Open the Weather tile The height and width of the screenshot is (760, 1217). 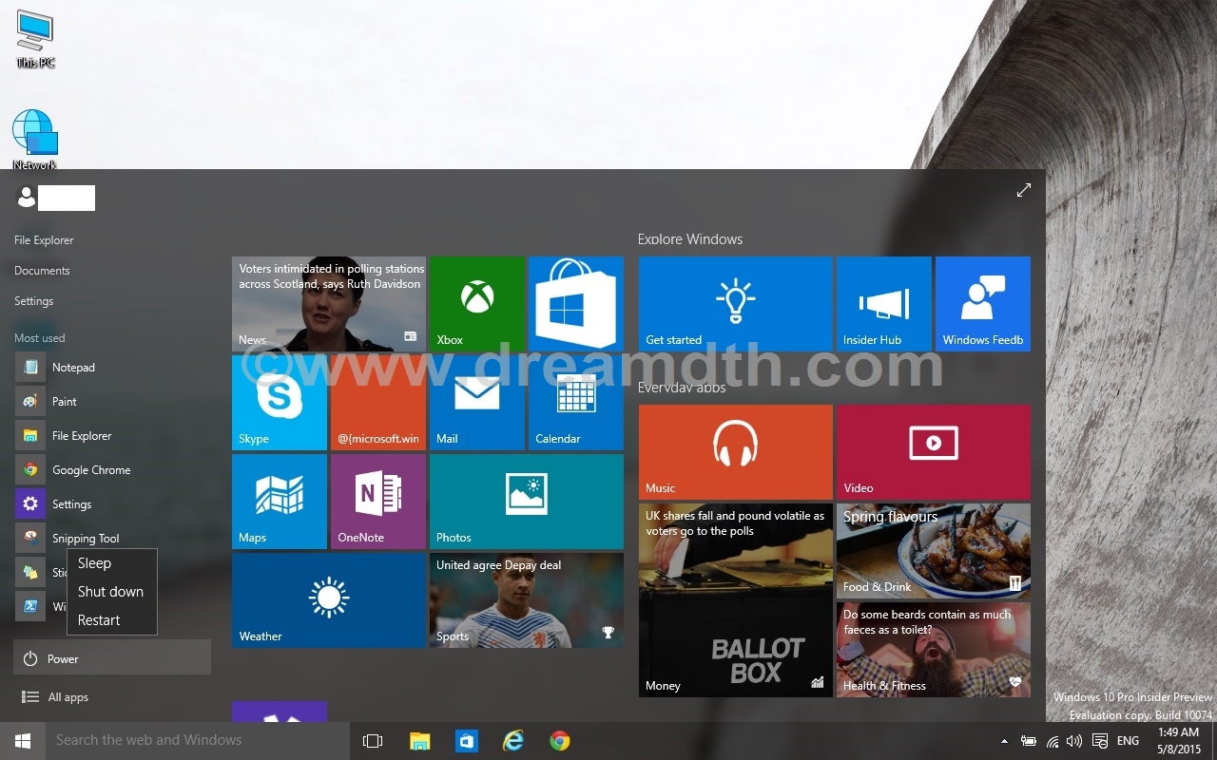click(x=328, y=600)
